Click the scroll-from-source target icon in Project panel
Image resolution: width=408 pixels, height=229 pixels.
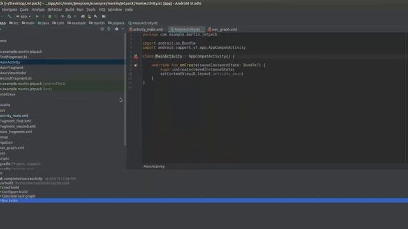click(x=102, y=29)
